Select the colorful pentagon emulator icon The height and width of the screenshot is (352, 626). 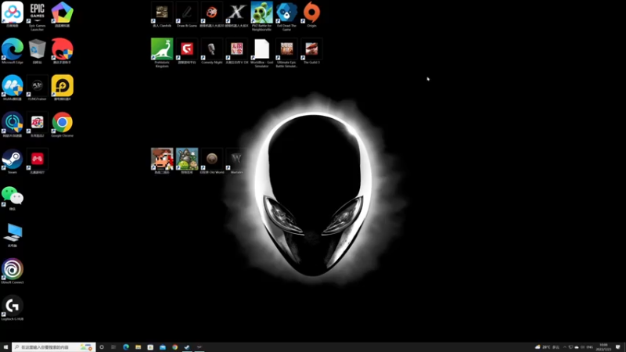pos(63,13)
